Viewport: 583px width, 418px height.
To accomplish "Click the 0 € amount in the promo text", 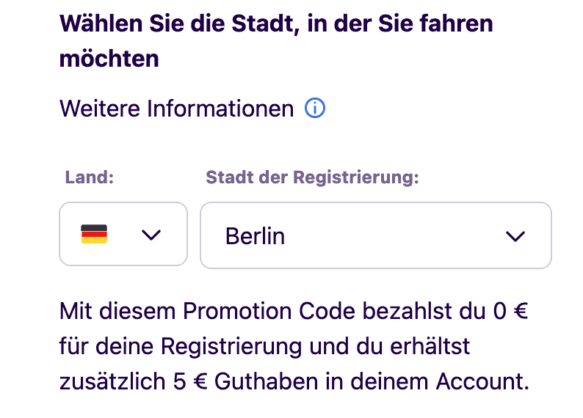I will click(510, 311).
